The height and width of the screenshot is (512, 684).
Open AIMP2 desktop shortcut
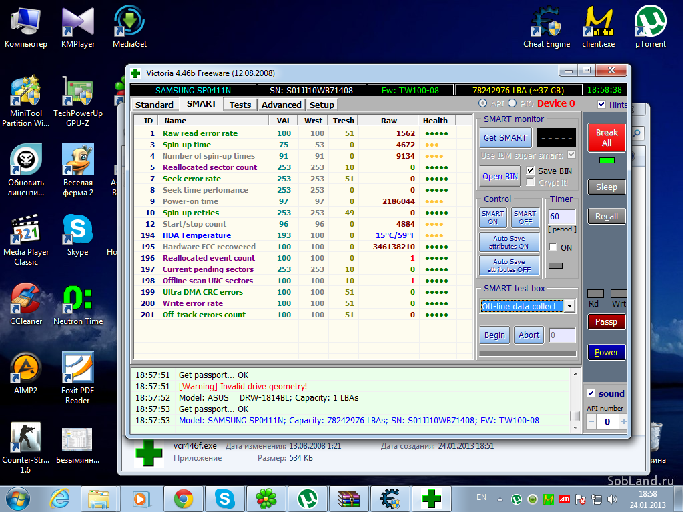pos(26,373)
